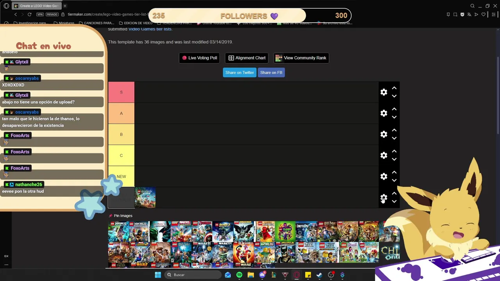Open EDICION DE VIDEO bookmark folder

(x=136, y=23)
